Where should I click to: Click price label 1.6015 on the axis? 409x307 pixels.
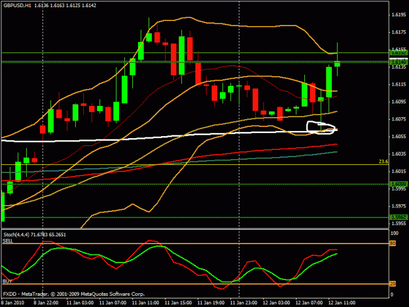coord(399,171)
